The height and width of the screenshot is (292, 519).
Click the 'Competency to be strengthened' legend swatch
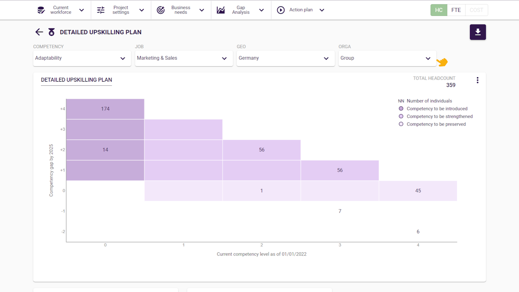coord(401,117)
